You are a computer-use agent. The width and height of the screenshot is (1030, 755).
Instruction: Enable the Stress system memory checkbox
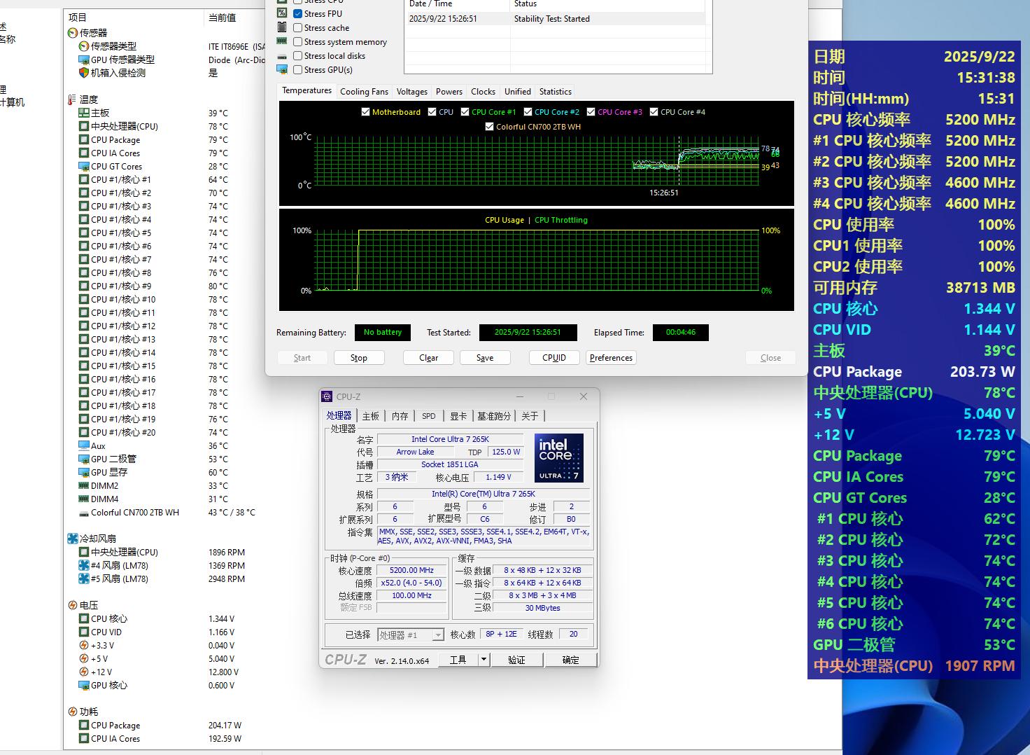298,42
